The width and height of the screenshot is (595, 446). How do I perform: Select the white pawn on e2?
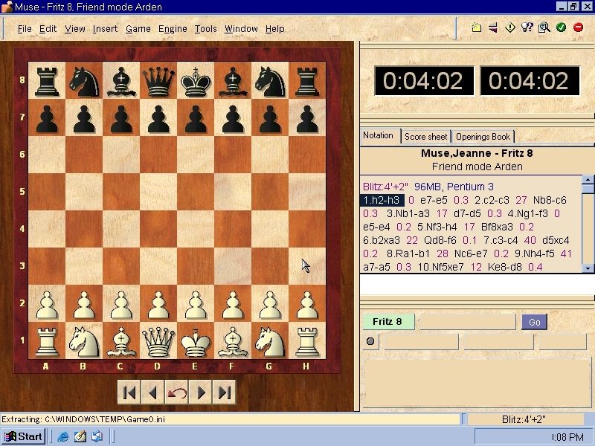pos(196,304)
